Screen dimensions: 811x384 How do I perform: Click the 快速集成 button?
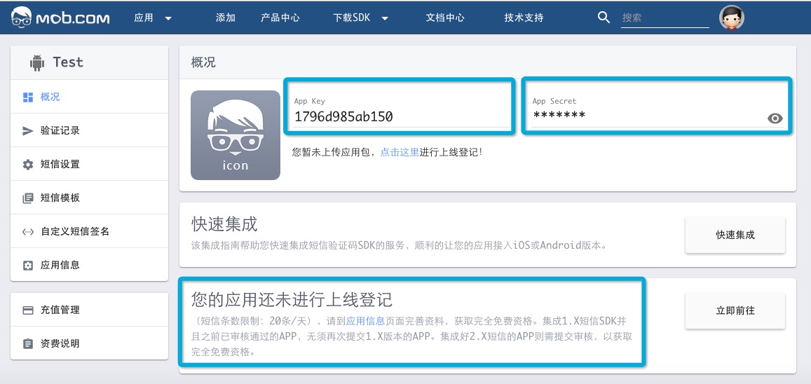pyautogui.click(x=735, y=235)
